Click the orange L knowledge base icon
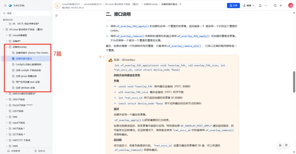The width and height of the screenshot is (296, 154). point(57,5)
